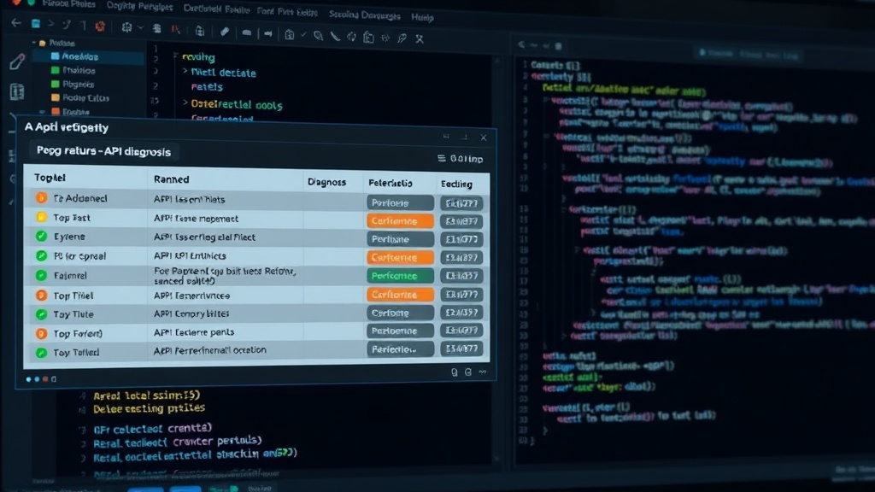This screenshot has width=875, height=492.
Task: Click the value box in the Top Foferd row
Action: (461, 331)
